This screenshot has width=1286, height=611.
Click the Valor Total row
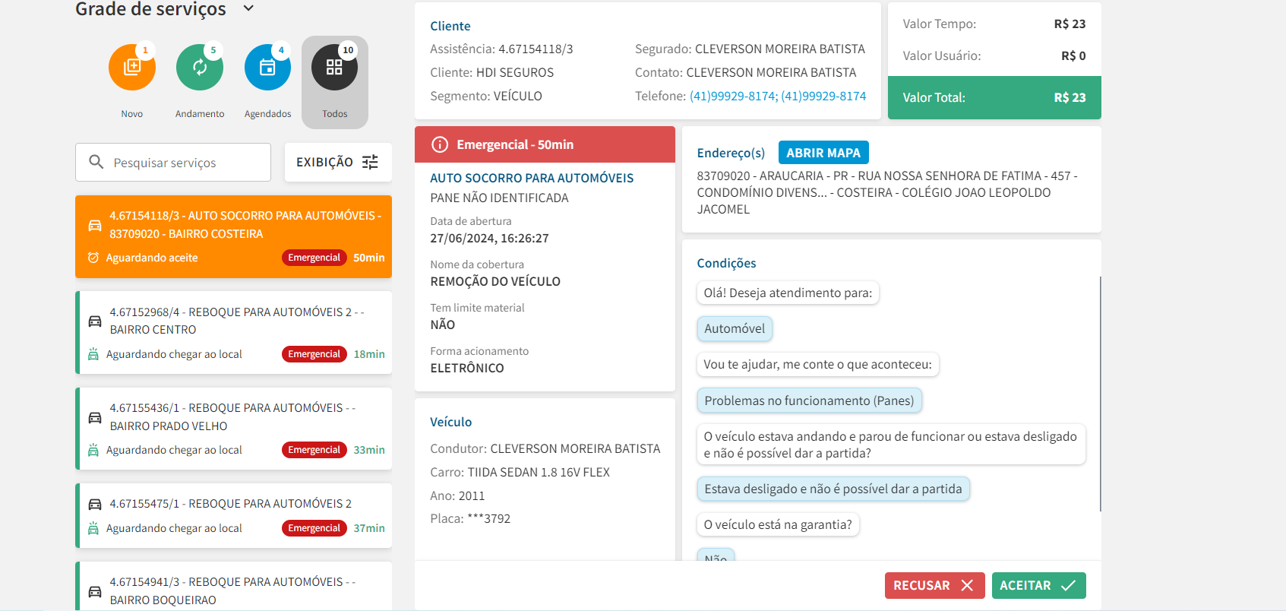(x=994, y=97)
